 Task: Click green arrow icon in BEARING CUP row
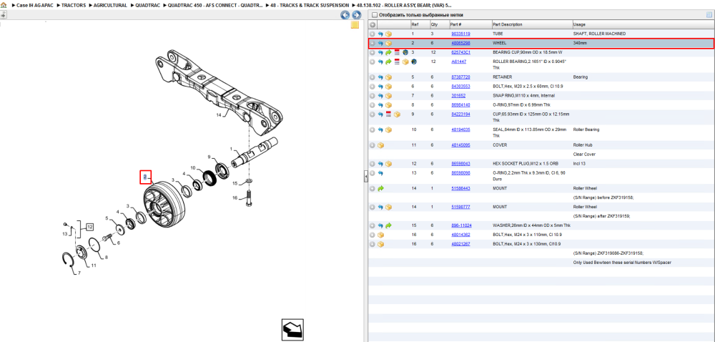pos(388,52)
